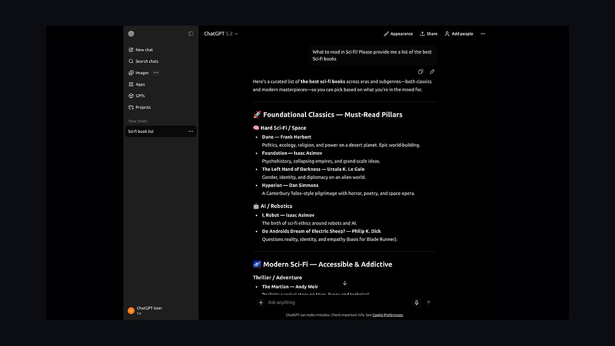This screenshot has height=346, width=615.
Task: Click the Your chats section label
Action: tap(137, 121)
